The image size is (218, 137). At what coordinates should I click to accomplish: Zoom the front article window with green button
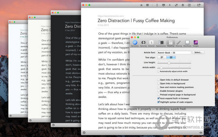pos(89,5)
